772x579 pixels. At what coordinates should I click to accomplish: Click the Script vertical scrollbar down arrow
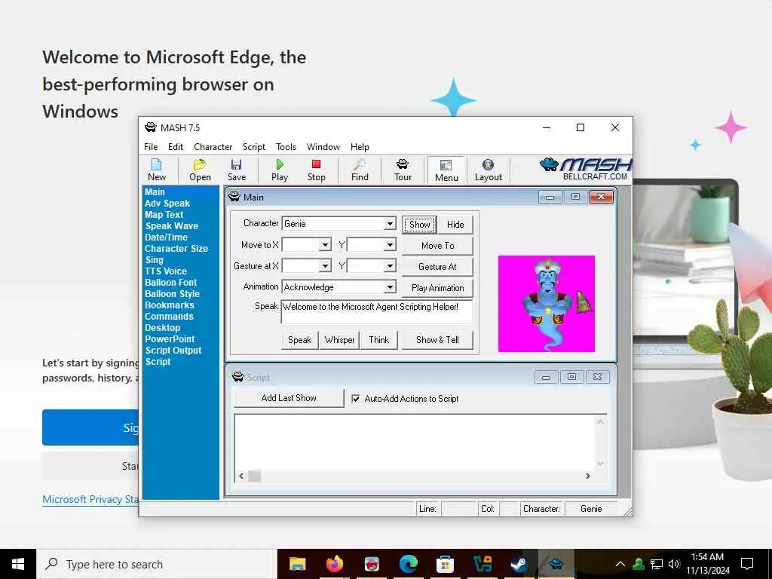point(600,464)
